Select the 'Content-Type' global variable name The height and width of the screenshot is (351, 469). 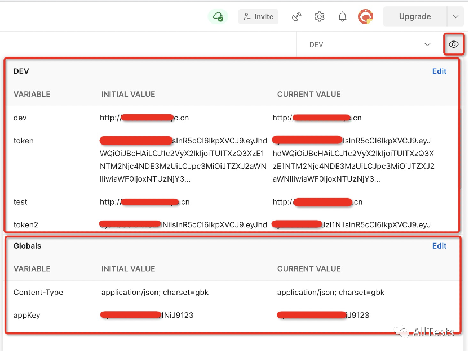(x=38, y=292)
